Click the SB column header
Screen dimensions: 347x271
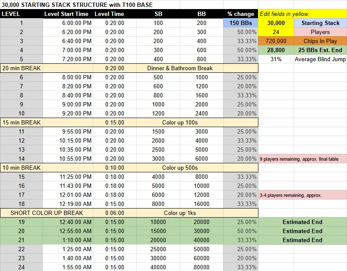158,14
